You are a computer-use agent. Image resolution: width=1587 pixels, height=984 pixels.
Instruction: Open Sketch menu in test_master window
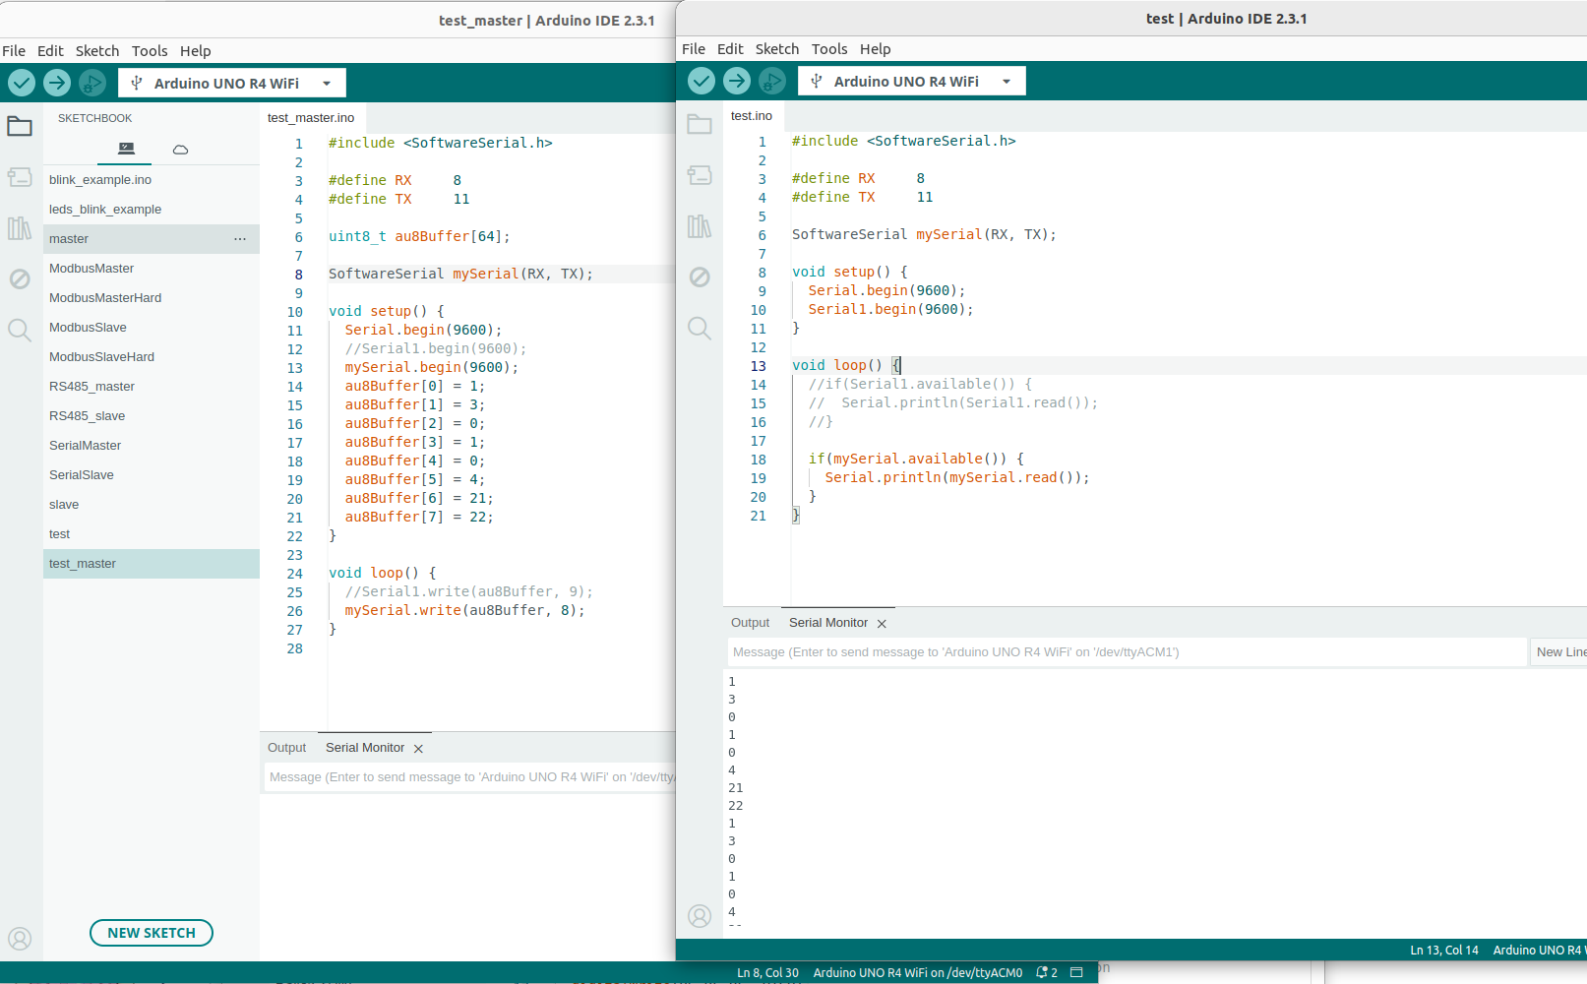pyautogui.click(x=97, y=51)
